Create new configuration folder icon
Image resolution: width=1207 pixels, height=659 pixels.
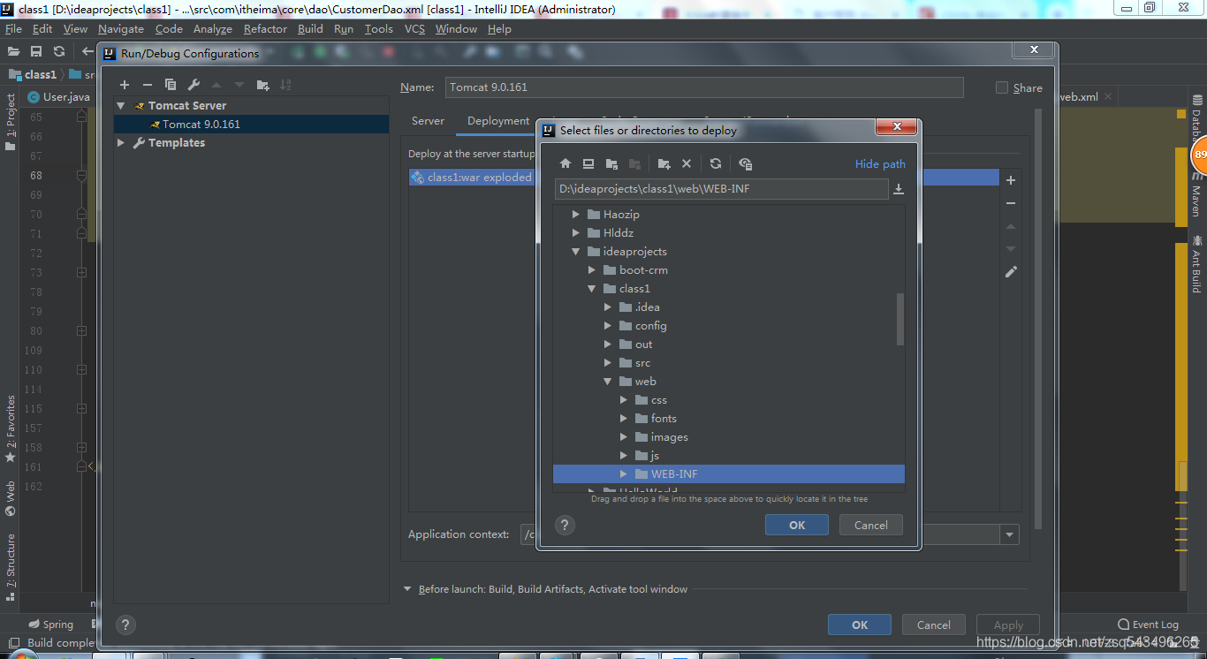point(263,85)
